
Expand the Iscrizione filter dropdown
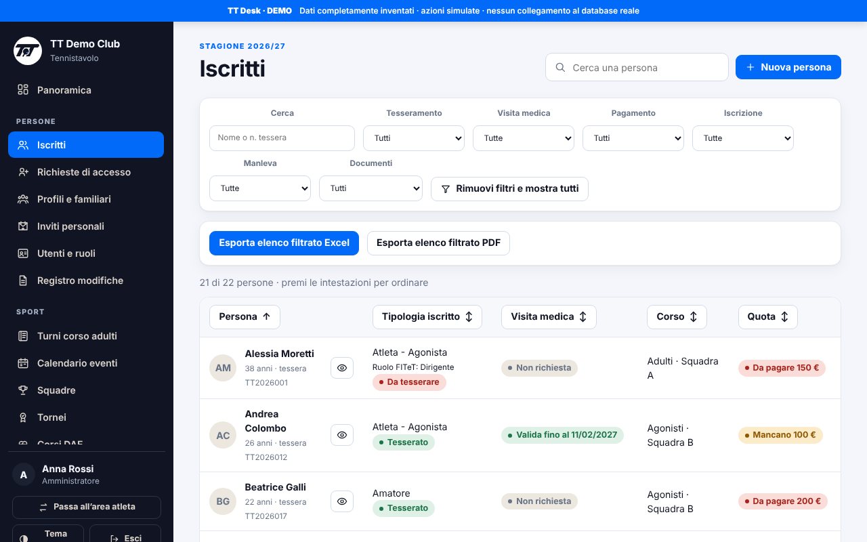point(743,138)
